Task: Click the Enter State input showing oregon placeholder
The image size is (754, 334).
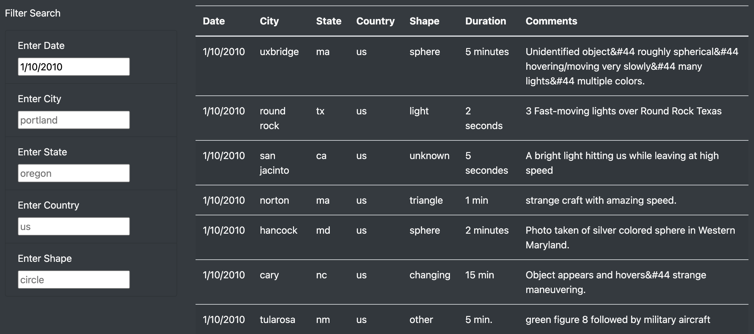Action: pyautogui.click(x=74, y=173)
